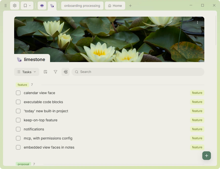220x169 pixels.
Task: Click feature tag on mcp permissions row
Action: pyautogui.click(x=197, y=138)
